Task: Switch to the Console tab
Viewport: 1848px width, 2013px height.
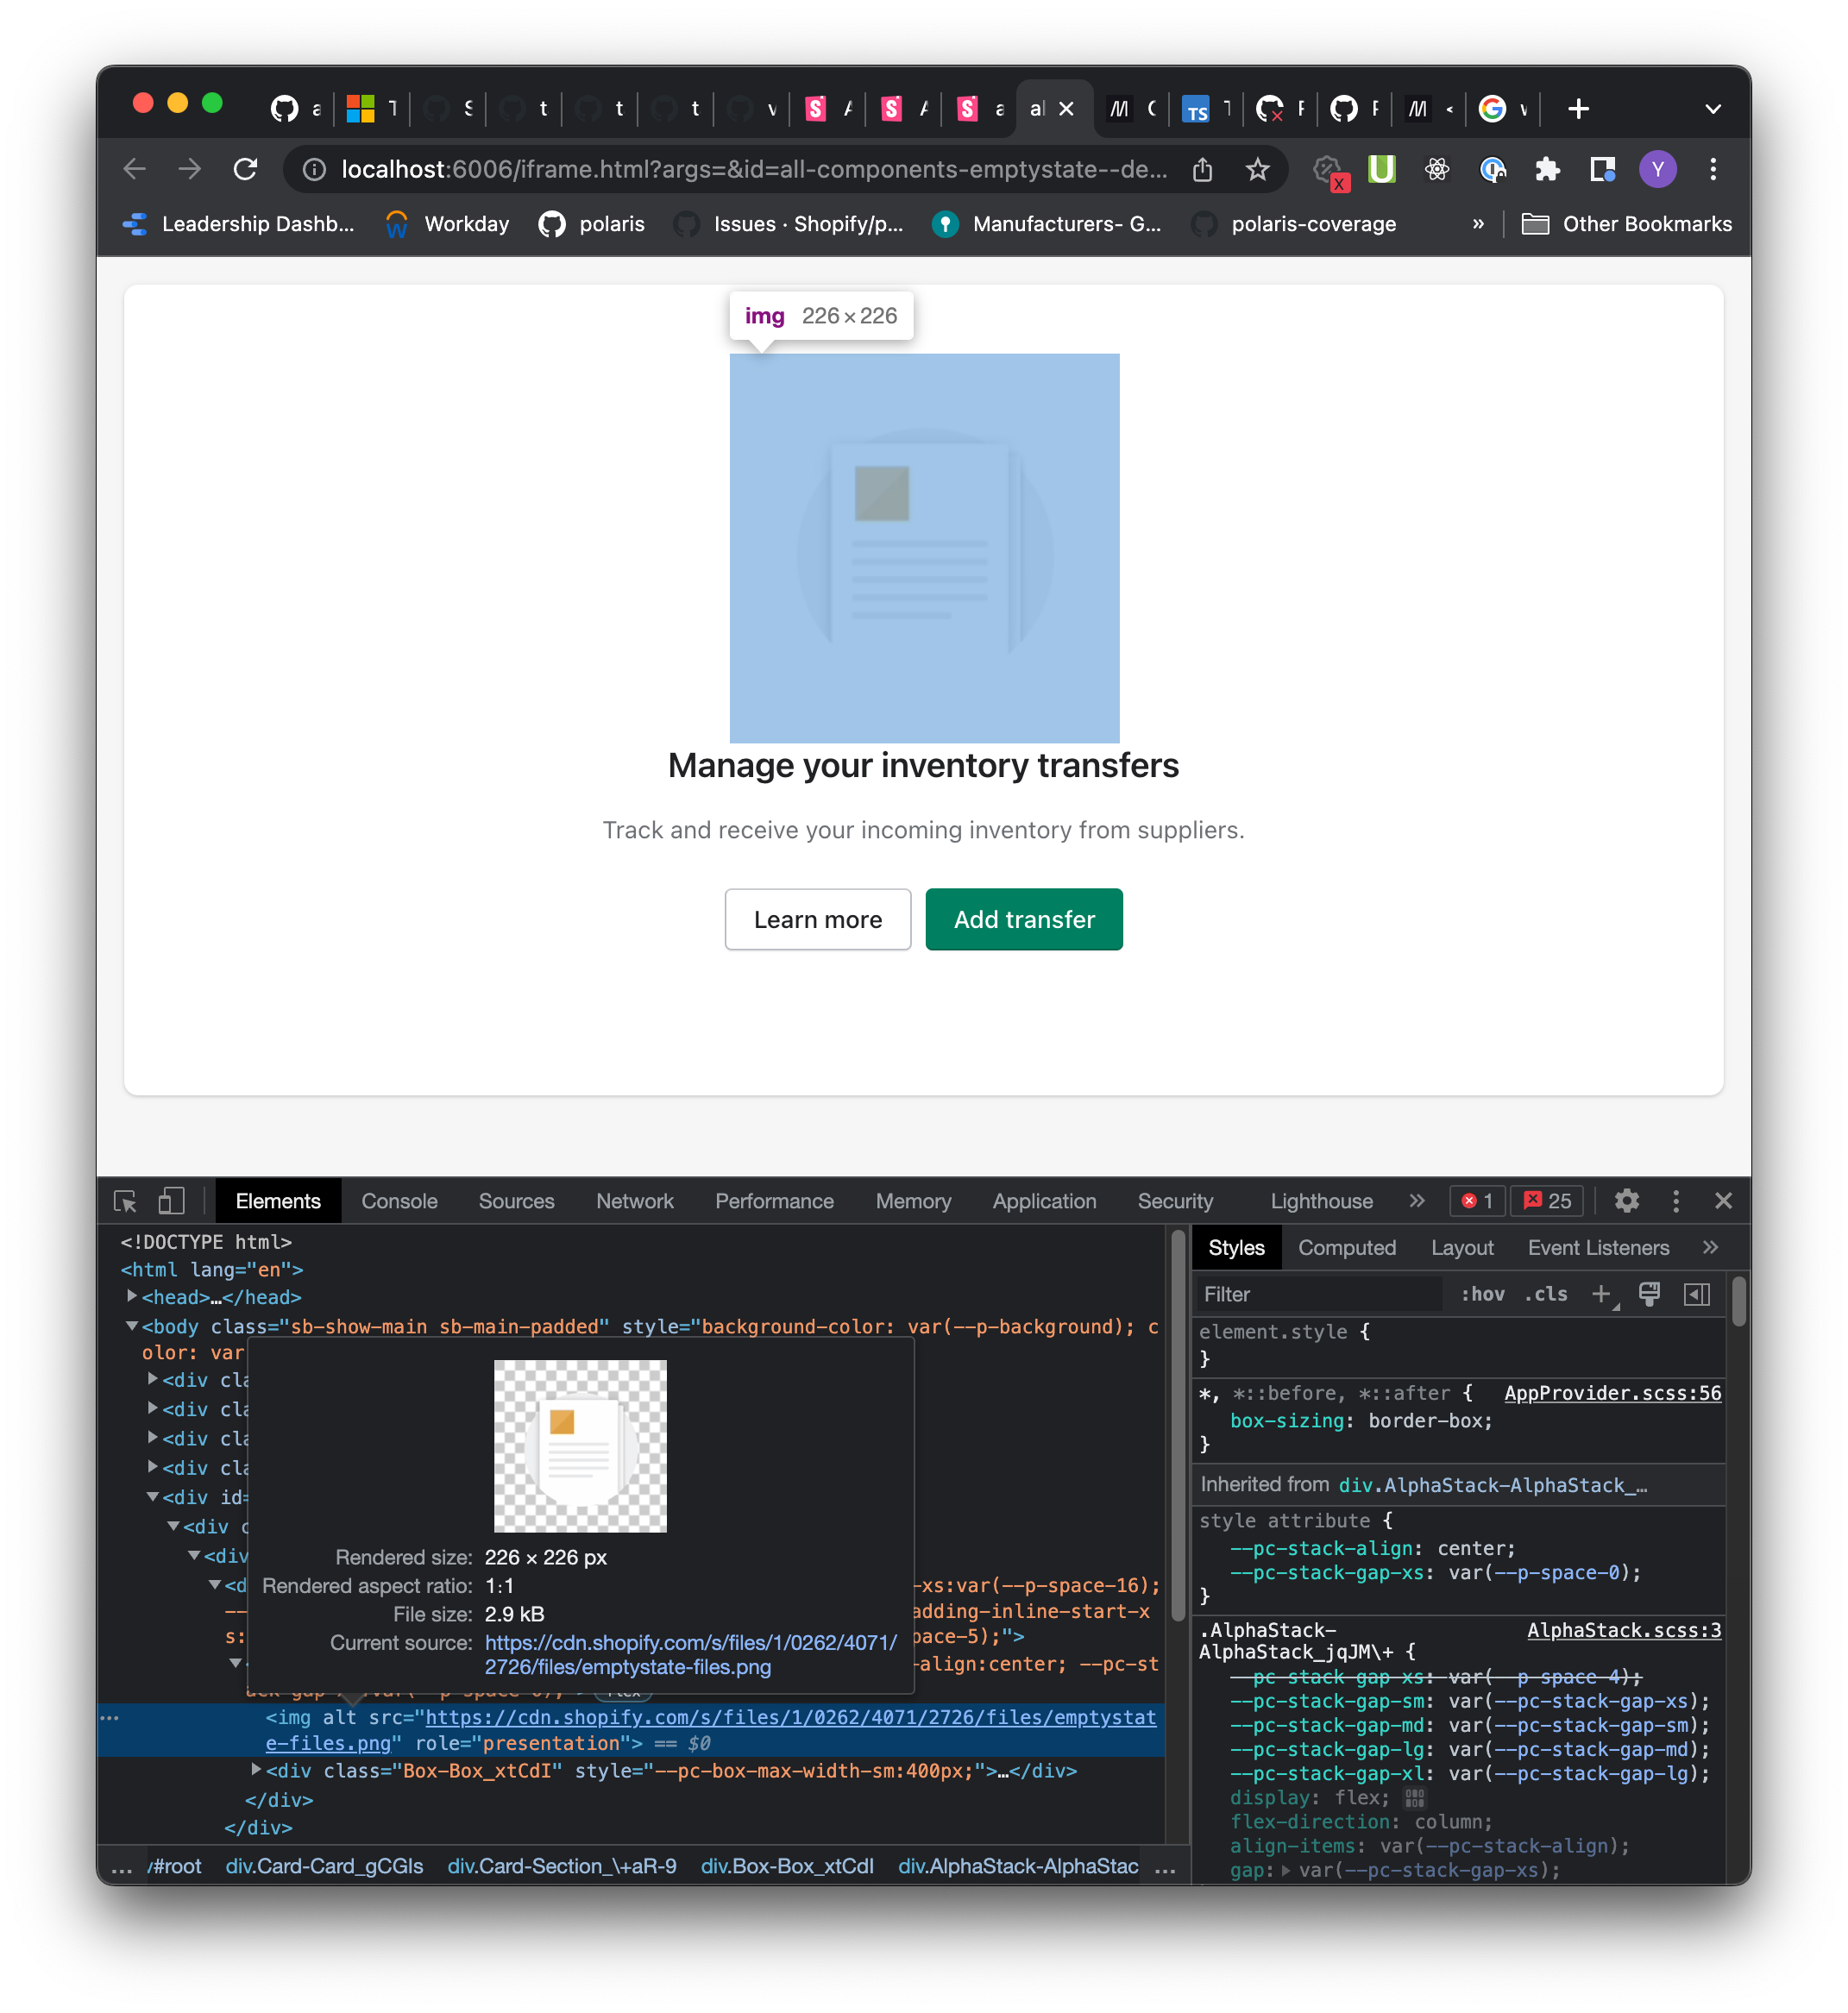Action: click(x=399, y=1201)
